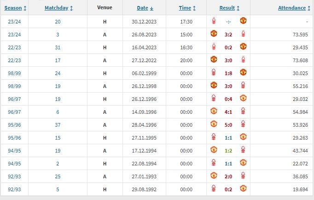
Task: Click Manchester United crest in the 17.12.1994 row
Action: coord(214,150)
